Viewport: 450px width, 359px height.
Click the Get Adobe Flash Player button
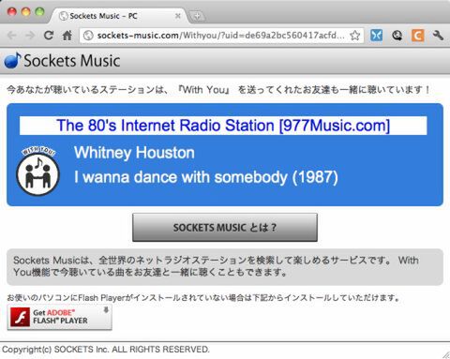tap(59, 317)
